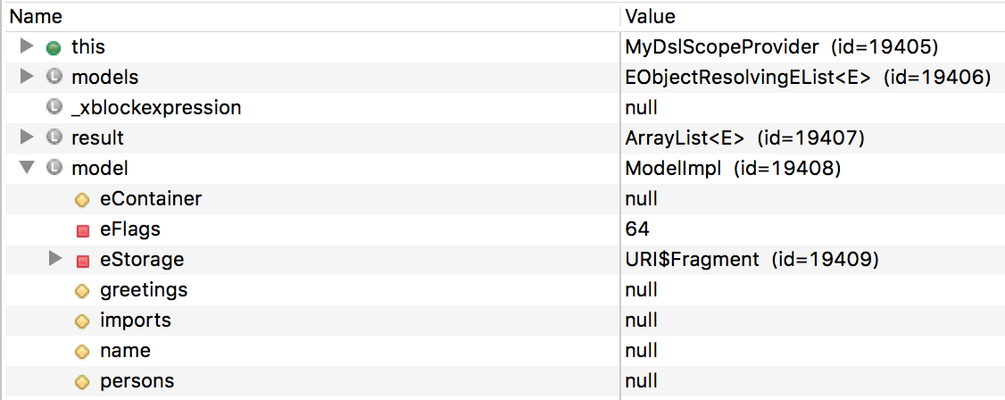Click the icon beside _xblockexpression
The width and height of the screenshot is (1005, 400).
54,108
